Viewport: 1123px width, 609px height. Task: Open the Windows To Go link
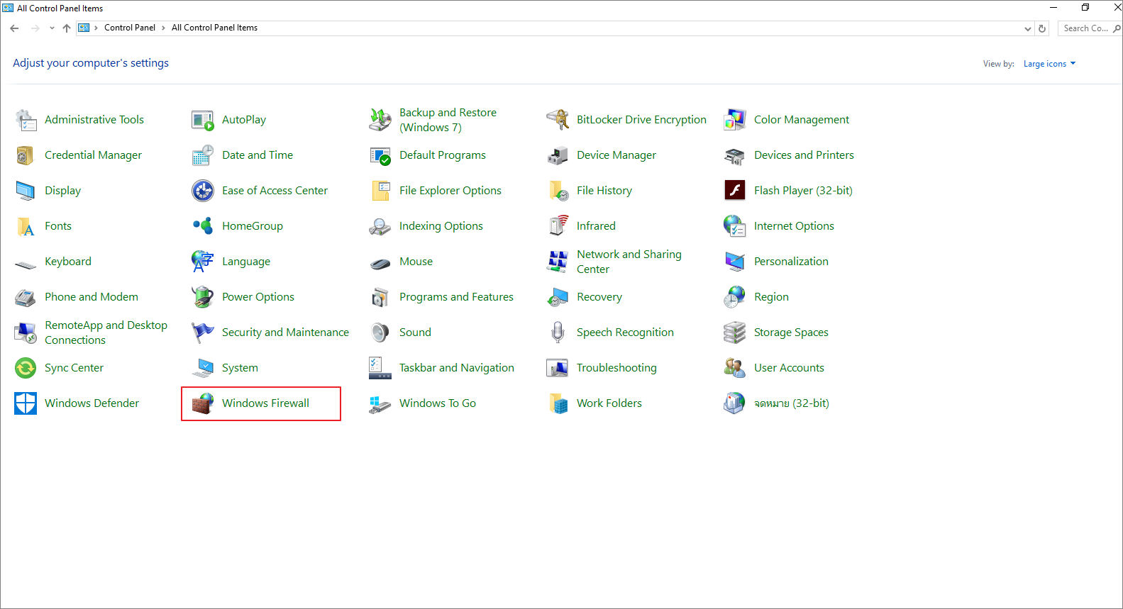click(438, 403)
